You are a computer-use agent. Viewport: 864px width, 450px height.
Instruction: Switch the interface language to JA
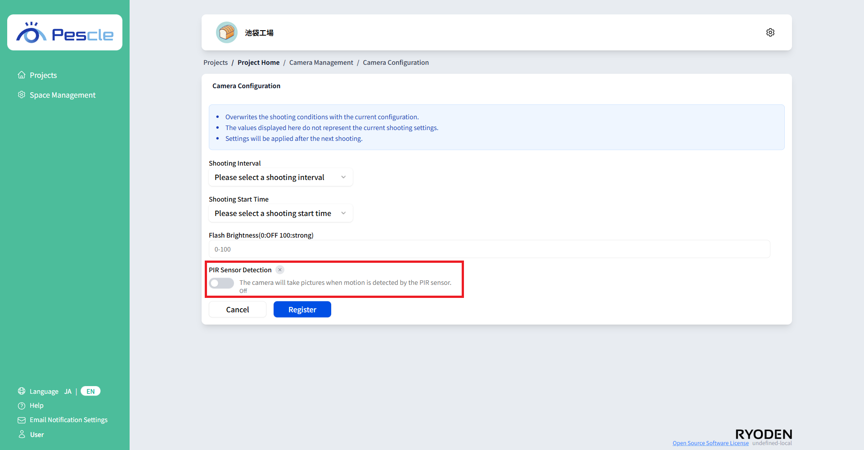67,391
